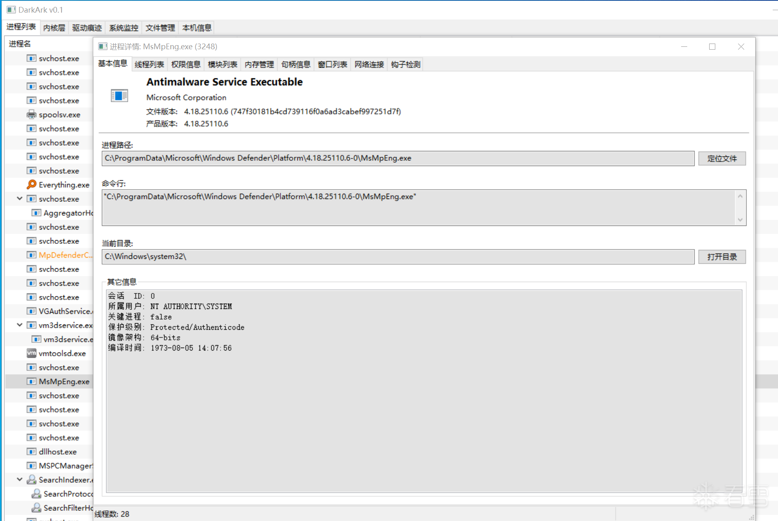Viewport: 778px width, 521px height.
Task: Open the 系统监控 tab
Action: click(x=124, y=28)
